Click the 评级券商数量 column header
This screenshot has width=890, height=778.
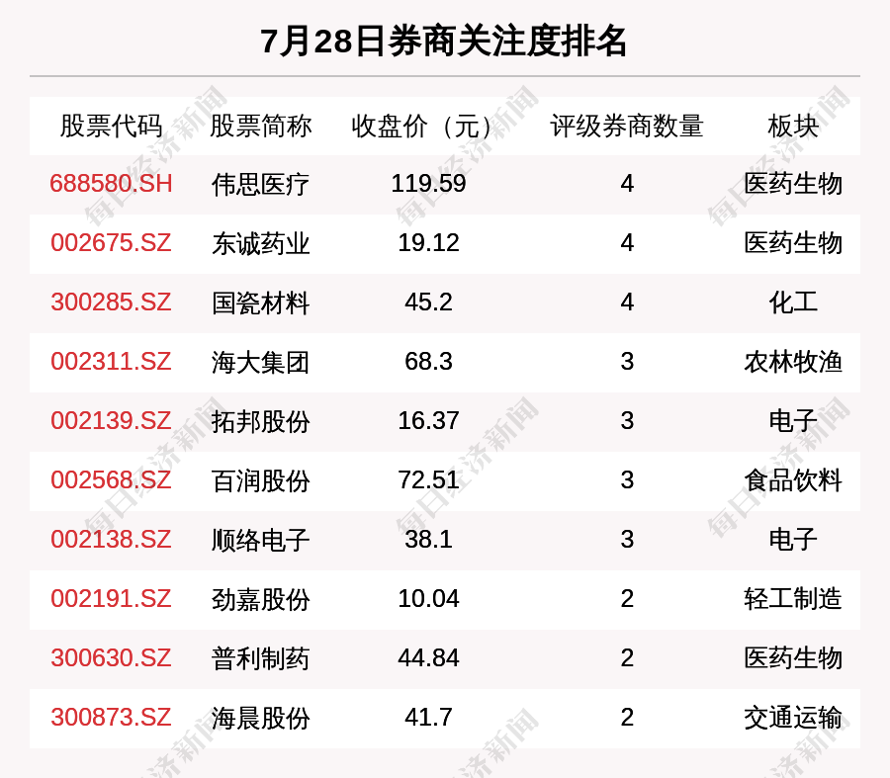point(627,127)
